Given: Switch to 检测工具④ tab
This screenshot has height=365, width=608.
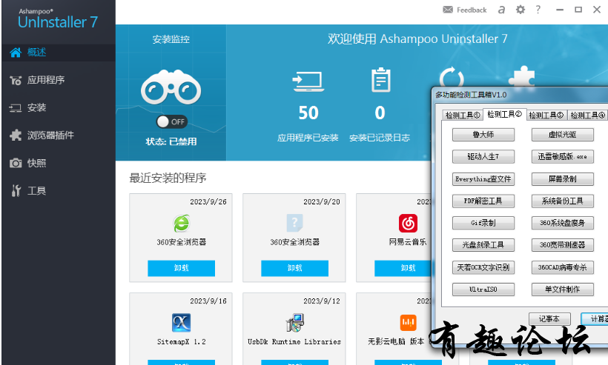Looking at the screenshot, I should pyautogui.click(x=587, y=115).
